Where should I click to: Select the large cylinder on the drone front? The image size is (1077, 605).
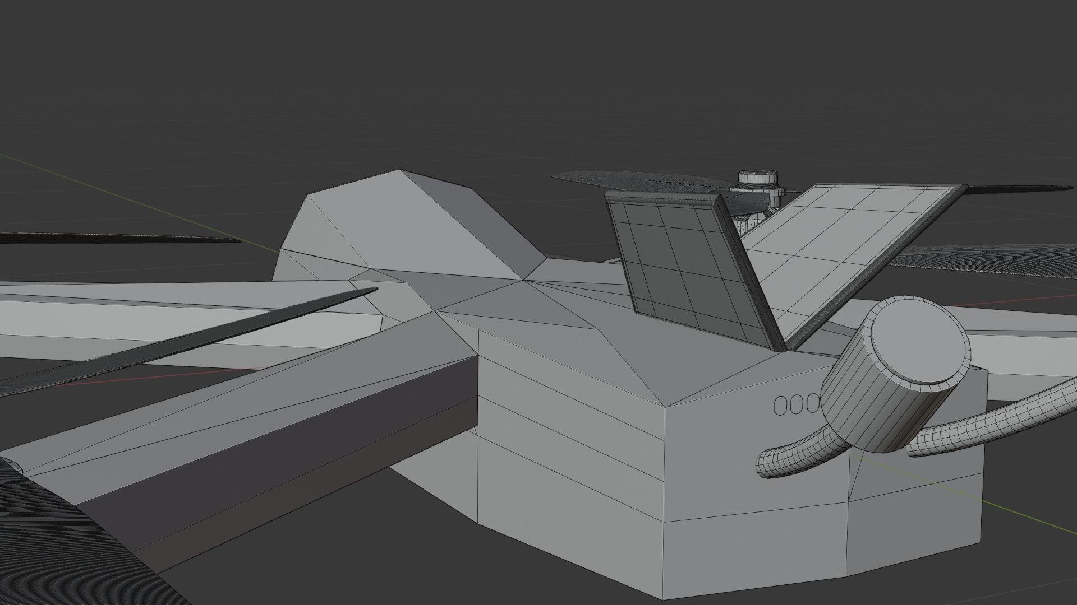[x=896, y=373]
